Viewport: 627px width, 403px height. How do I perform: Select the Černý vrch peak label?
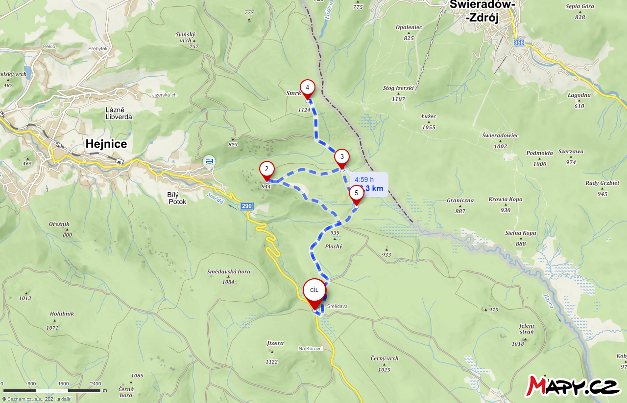click(x=385, y=358)
